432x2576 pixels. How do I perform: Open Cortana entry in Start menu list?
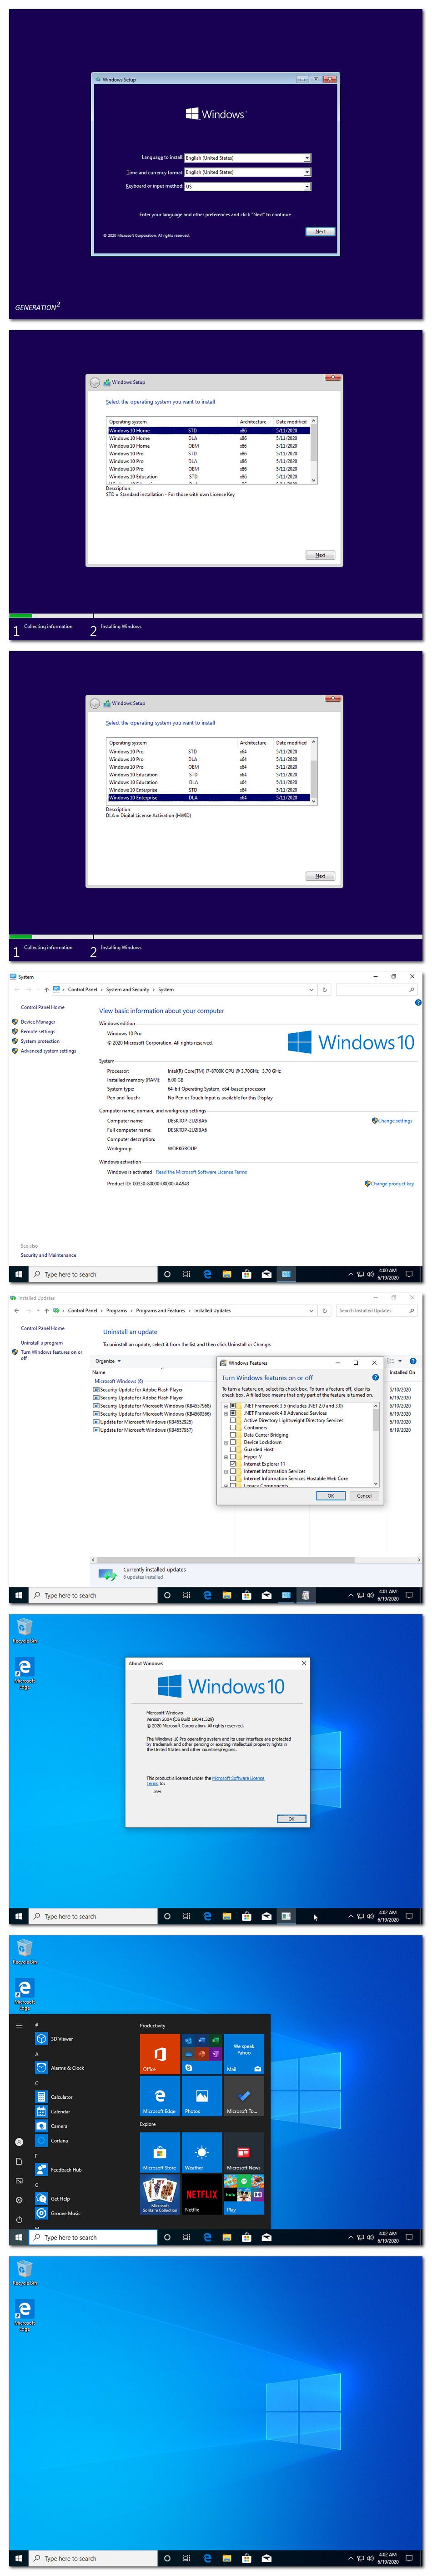[58, 2140]
